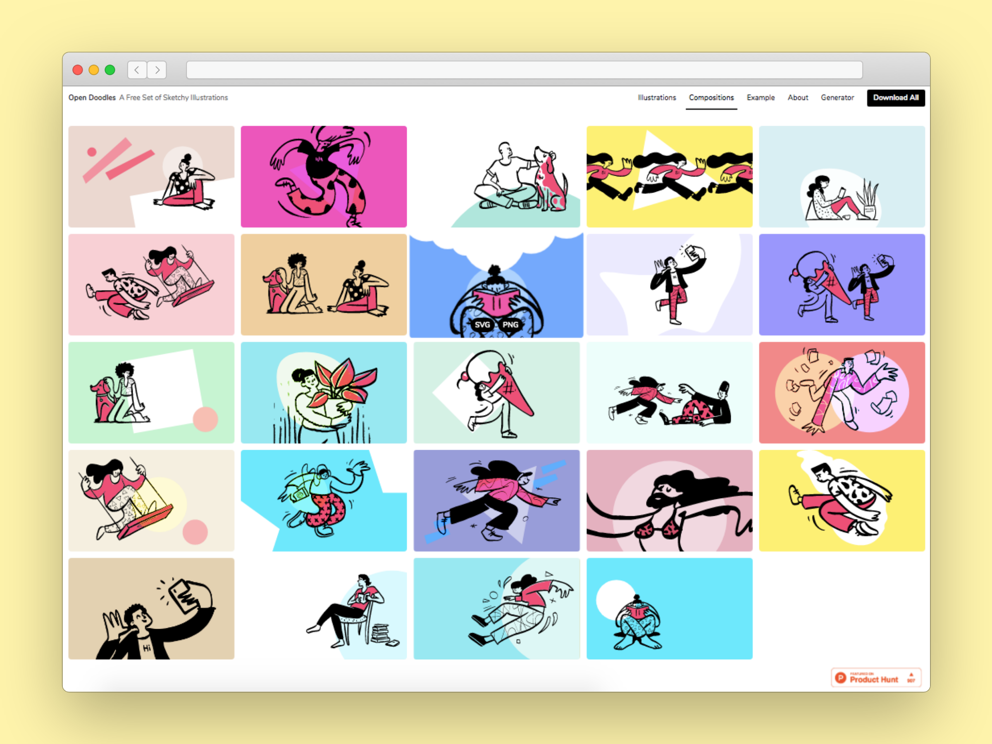Open the Generator link
The width and height of the screenshot is (992, 744).
coord(837,98)
